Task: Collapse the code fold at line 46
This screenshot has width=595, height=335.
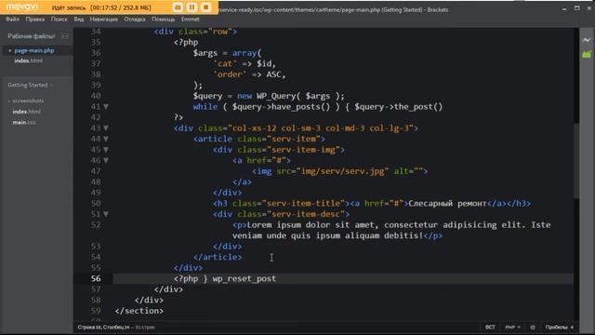Action: pos(106,160)
